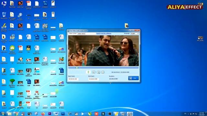Open Firefox from the taskbar

(x=43, y=114)
